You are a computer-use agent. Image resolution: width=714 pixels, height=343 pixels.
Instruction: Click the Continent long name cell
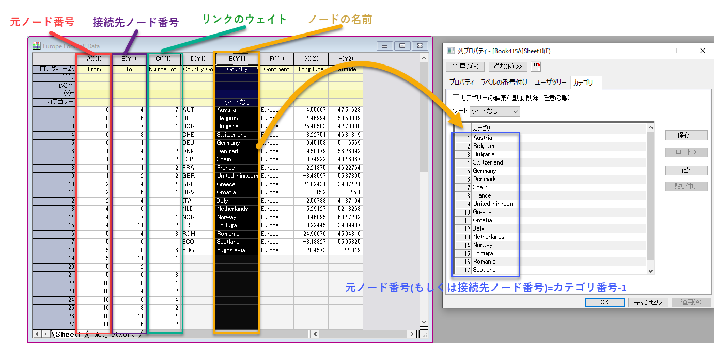coord(276,69)
